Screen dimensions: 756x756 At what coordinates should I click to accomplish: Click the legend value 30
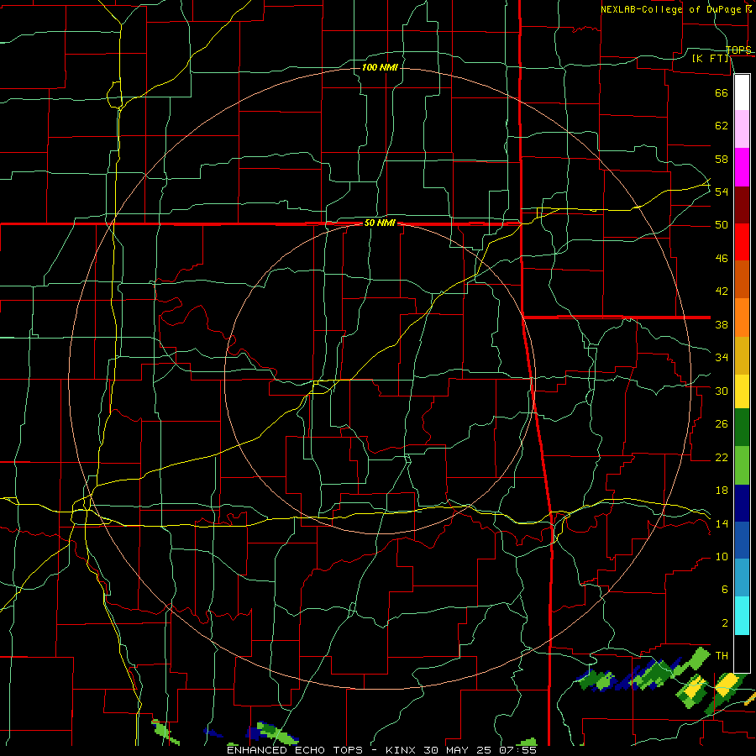(x=722, y=391)
